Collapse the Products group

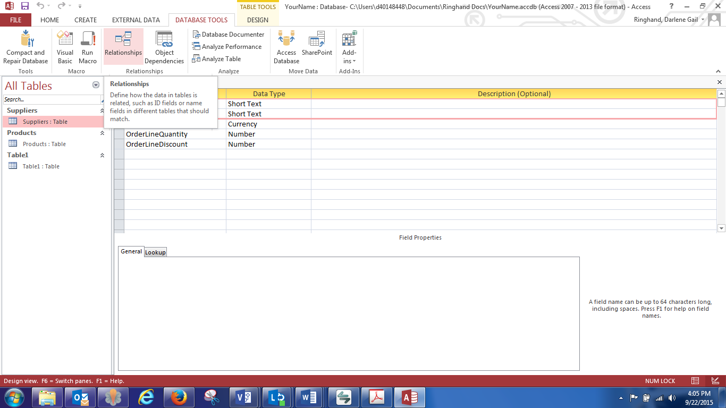pos(102,133)
